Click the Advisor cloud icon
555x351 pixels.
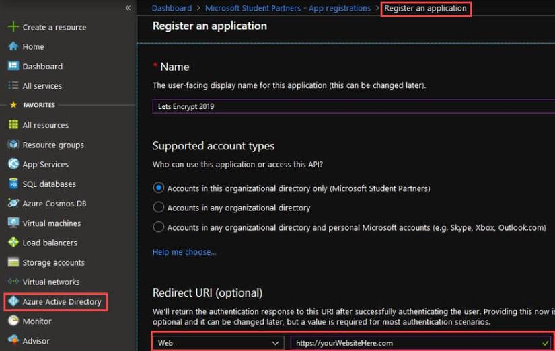(13, 340)
